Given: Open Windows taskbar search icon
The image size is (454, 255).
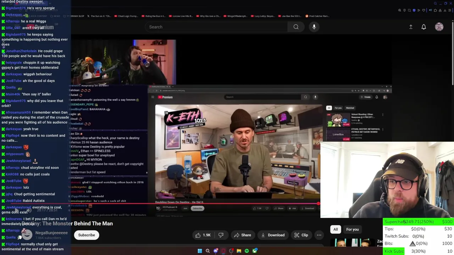Looking at the screenshot, I should point(207,251).
